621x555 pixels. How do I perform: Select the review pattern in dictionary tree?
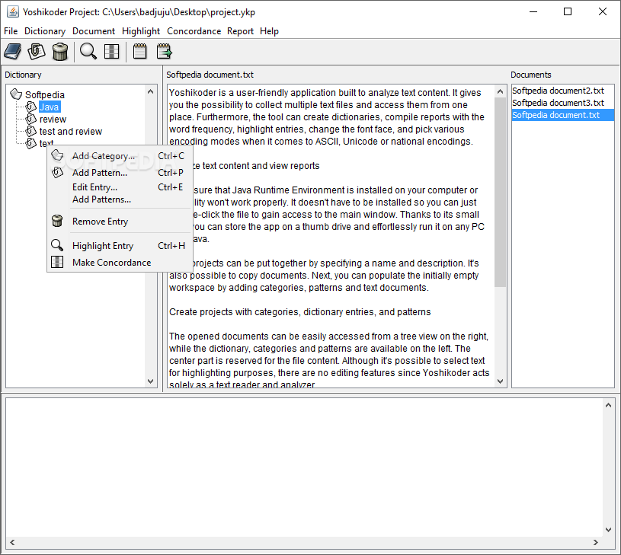[53, 119]
